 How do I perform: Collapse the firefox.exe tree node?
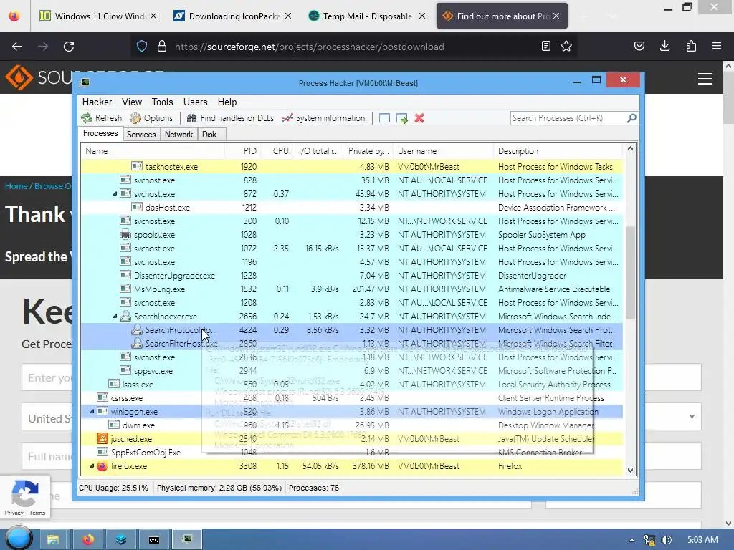click(x=92, y=465)
